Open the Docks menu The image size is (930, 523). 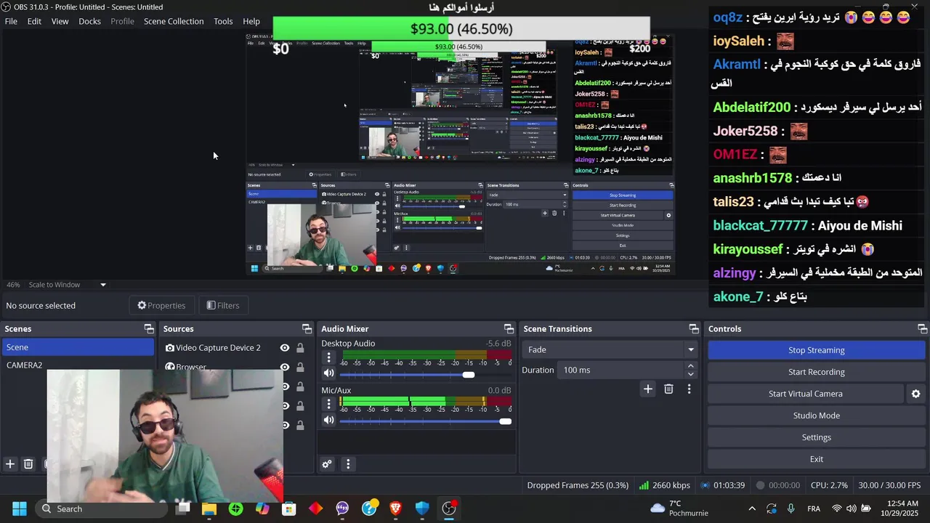pyautogui.click(x=89, y=21)
